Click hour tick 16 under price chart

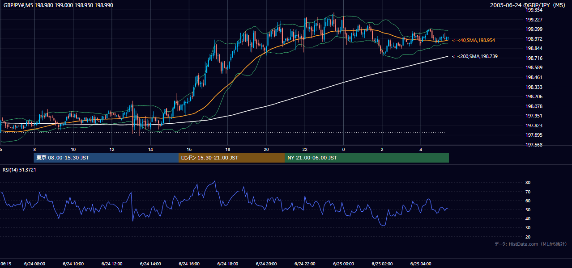click(189, 149)
